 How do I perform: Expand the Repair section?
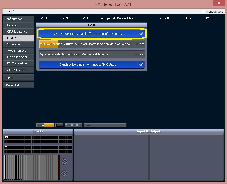coord(19,77)
